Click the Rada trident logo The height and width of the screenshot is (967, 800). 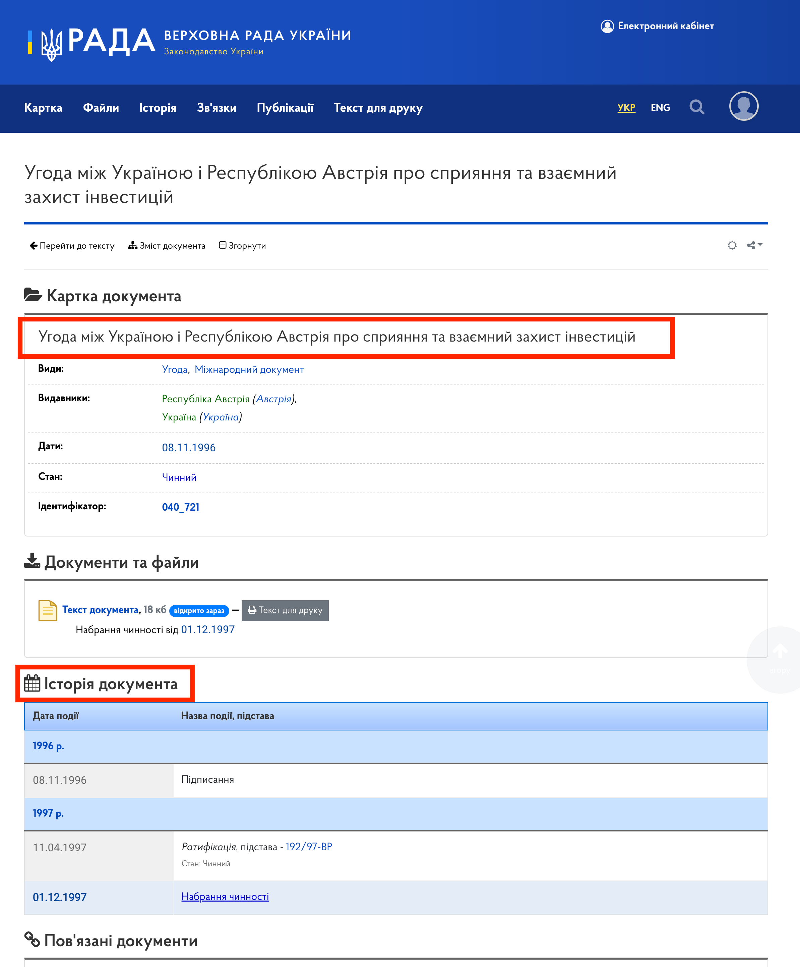point(51,44)
